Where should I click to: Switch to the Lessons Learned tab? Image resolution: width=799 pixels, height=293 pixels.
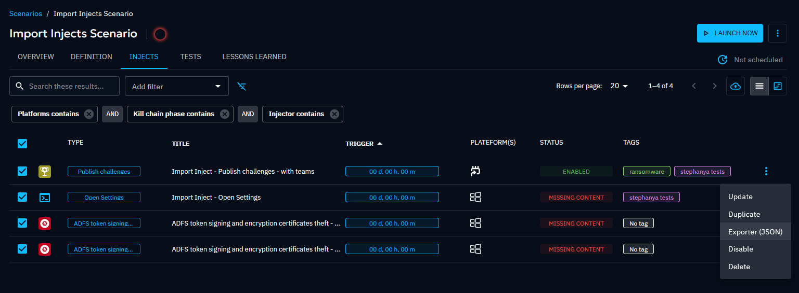pyautogui.click(x=254, y=57)
